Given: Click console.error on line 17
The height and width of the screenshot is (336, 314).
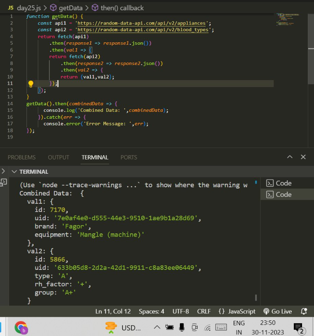Looking at the screenshot, I should point(62,124).
